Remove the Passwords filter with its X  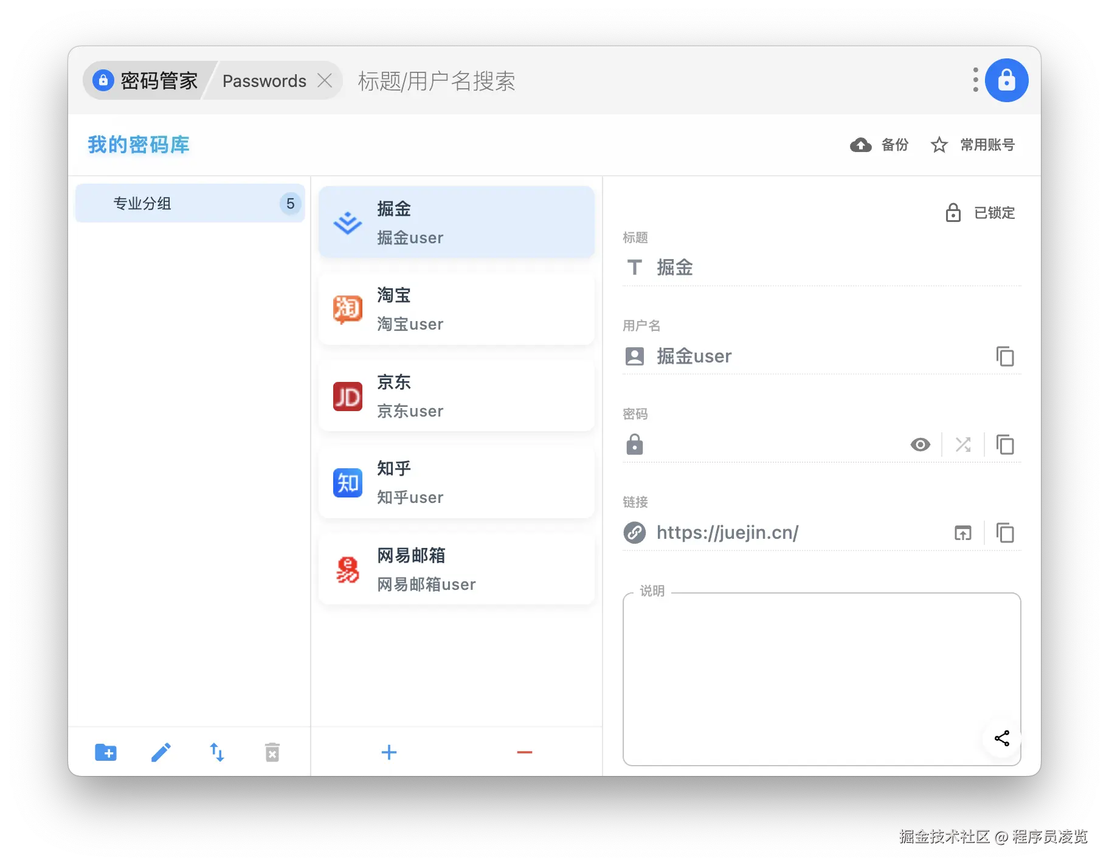[325, 80]
